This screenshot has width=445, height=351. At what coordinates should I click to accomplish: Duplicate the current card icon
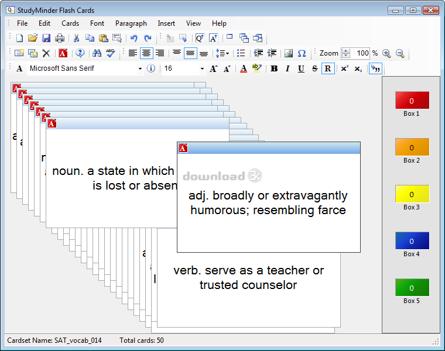coord(33,53)
